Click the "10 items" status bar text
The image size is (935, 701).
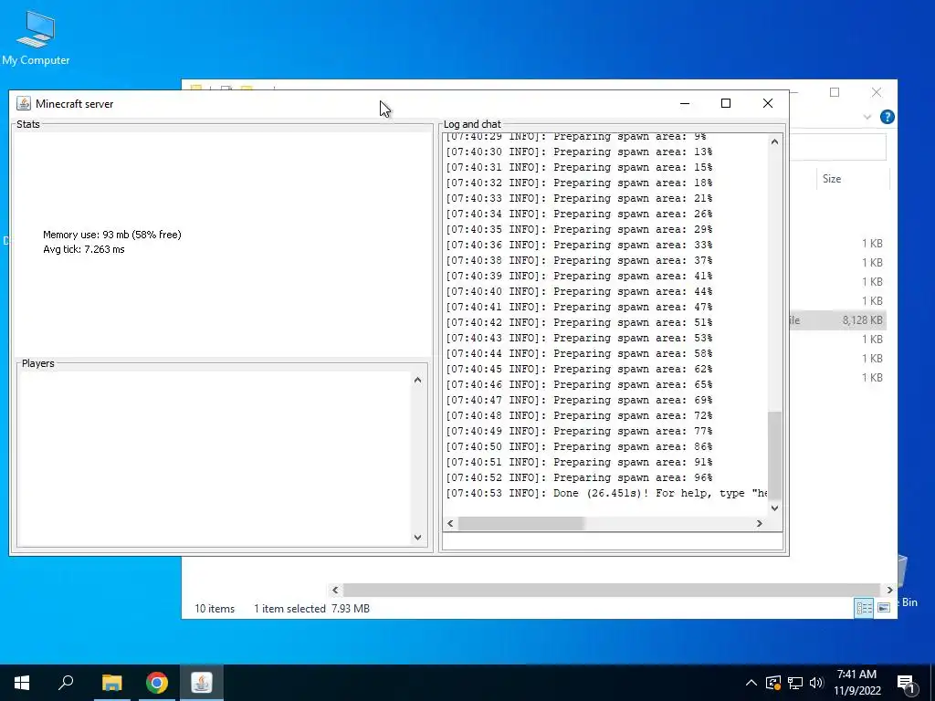tap(215, 609)
